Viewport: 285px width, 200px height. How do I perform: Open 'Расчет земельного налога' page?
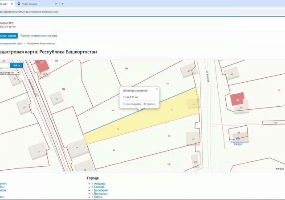[x=39, y=36]
